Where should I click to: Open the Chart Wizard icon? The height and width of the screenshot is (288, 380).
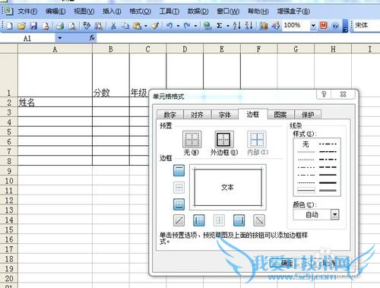click(x=264, y=26)
